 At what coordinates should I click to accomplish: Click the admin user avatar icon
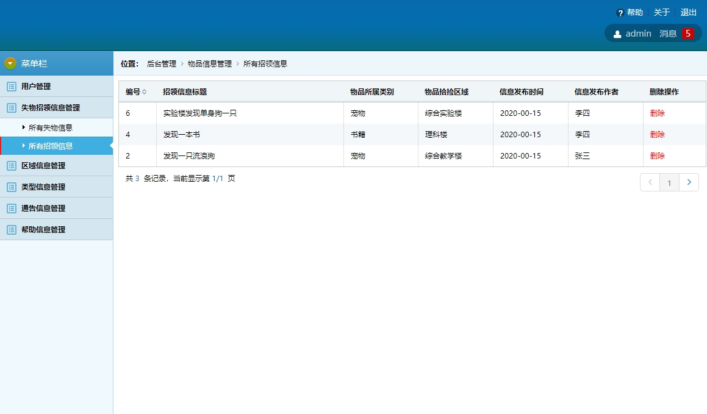[x=617, y=33]
